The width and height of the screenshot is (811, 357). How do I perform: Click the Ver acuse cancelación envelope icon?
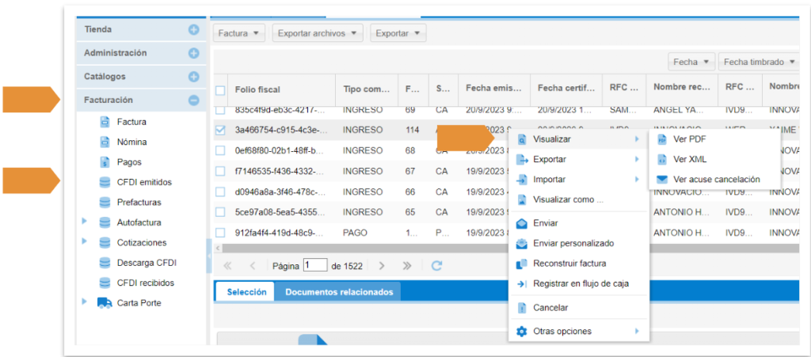point(661,180)
